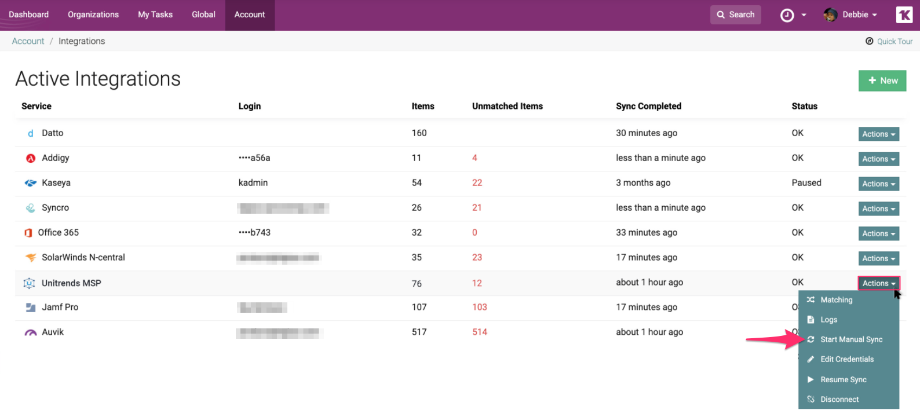
Task: Click the Kaseya service icon
Action: pyautogui.click(x=31, y=183)
